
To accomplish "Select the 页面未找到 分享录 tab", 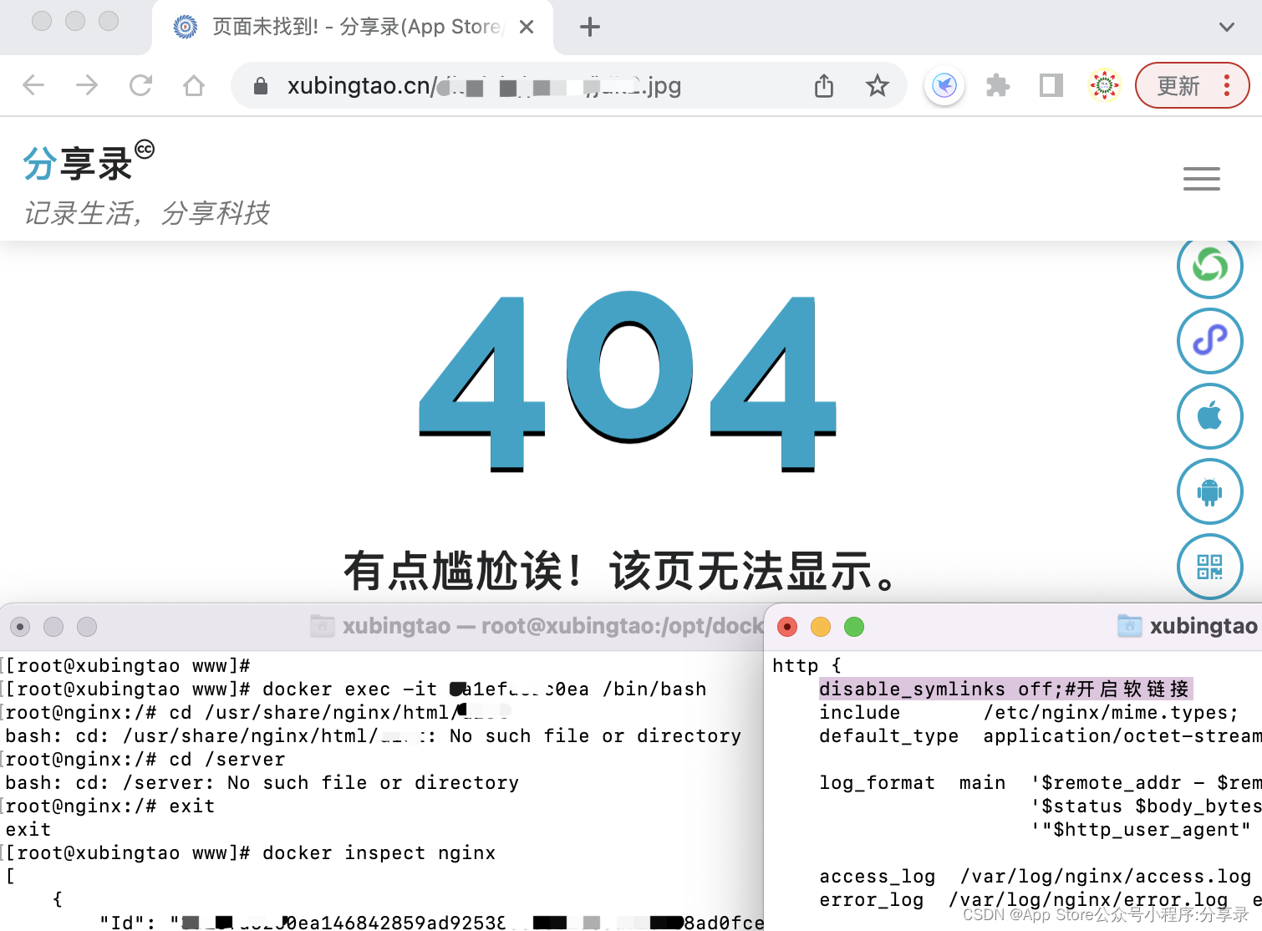I will click(353, 28).
